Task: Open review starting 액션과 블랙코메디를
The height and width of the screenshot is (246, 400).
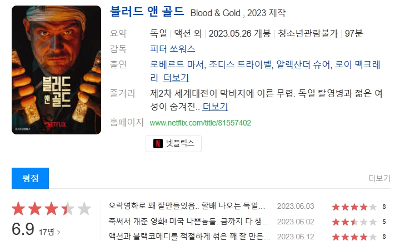Action: [189, 237]
